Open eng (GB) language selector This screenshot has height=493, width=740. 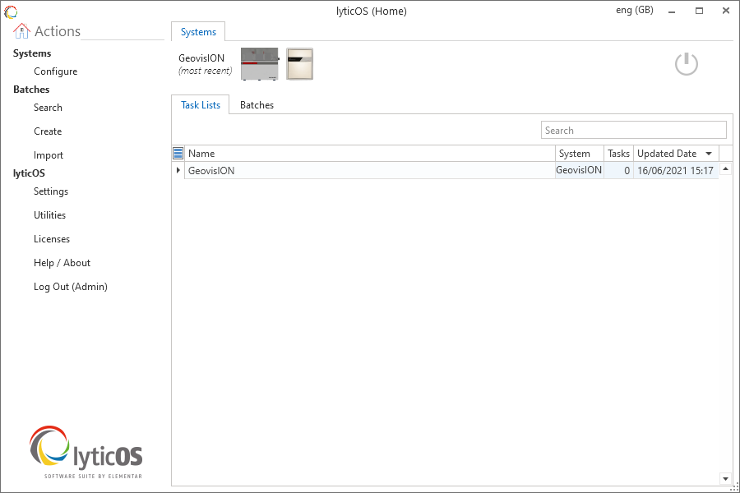coord(634,11)
